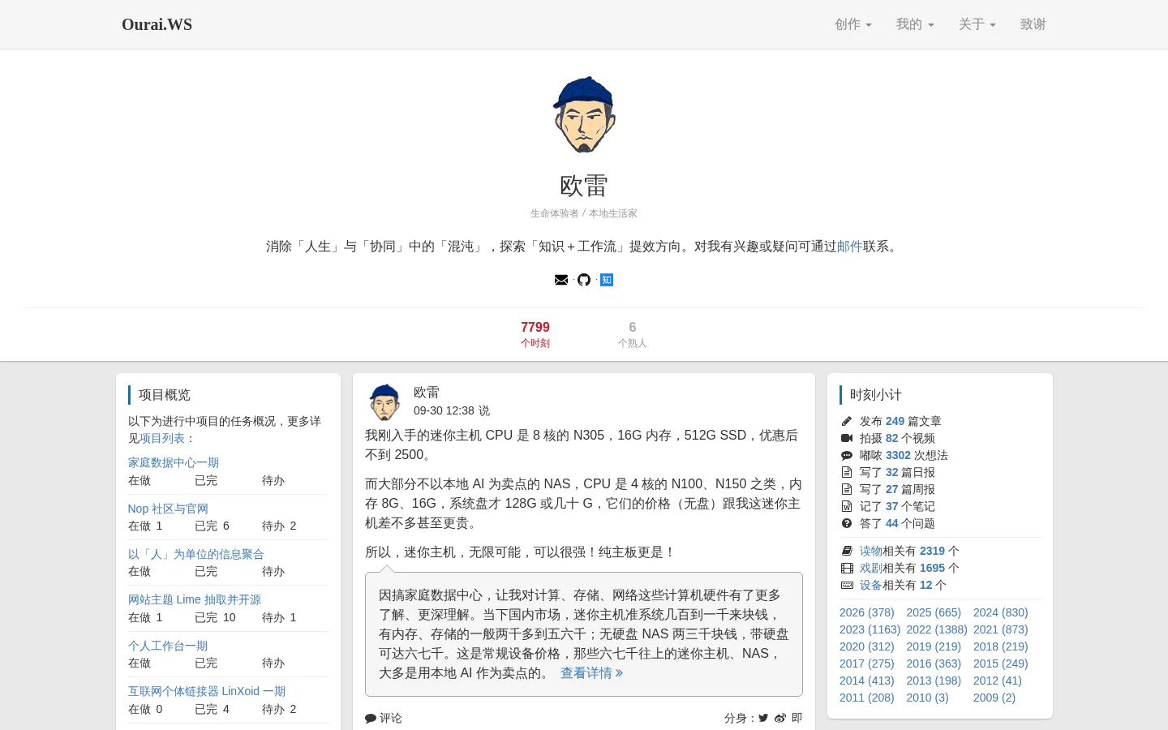Go to the Ourai.WS home brand link
Viewport: 1168px width, 730px height.
pyautogui.click(x=157, y=24)
